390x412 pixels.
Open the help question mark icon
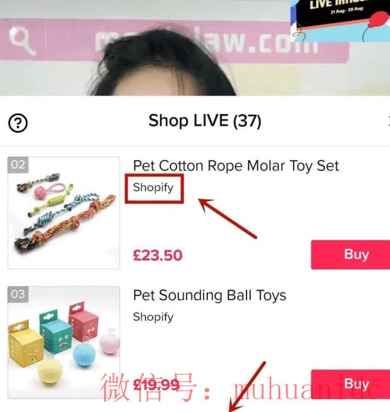point(18,123)
